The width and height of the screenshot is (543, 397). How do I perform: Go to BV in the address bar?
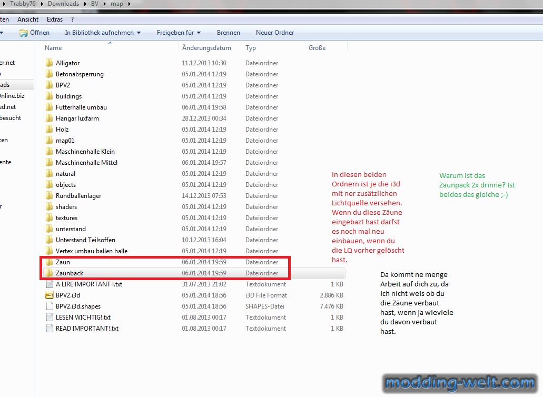[x=95, y=4]
